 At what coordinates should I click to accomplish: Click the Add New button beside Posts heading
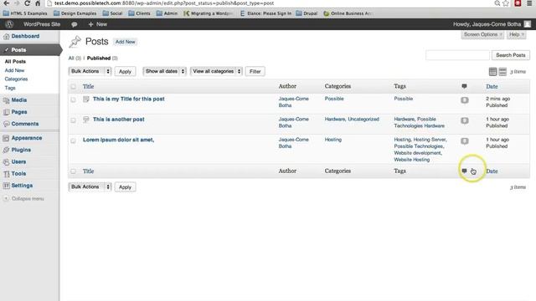[x=125, y=42]
